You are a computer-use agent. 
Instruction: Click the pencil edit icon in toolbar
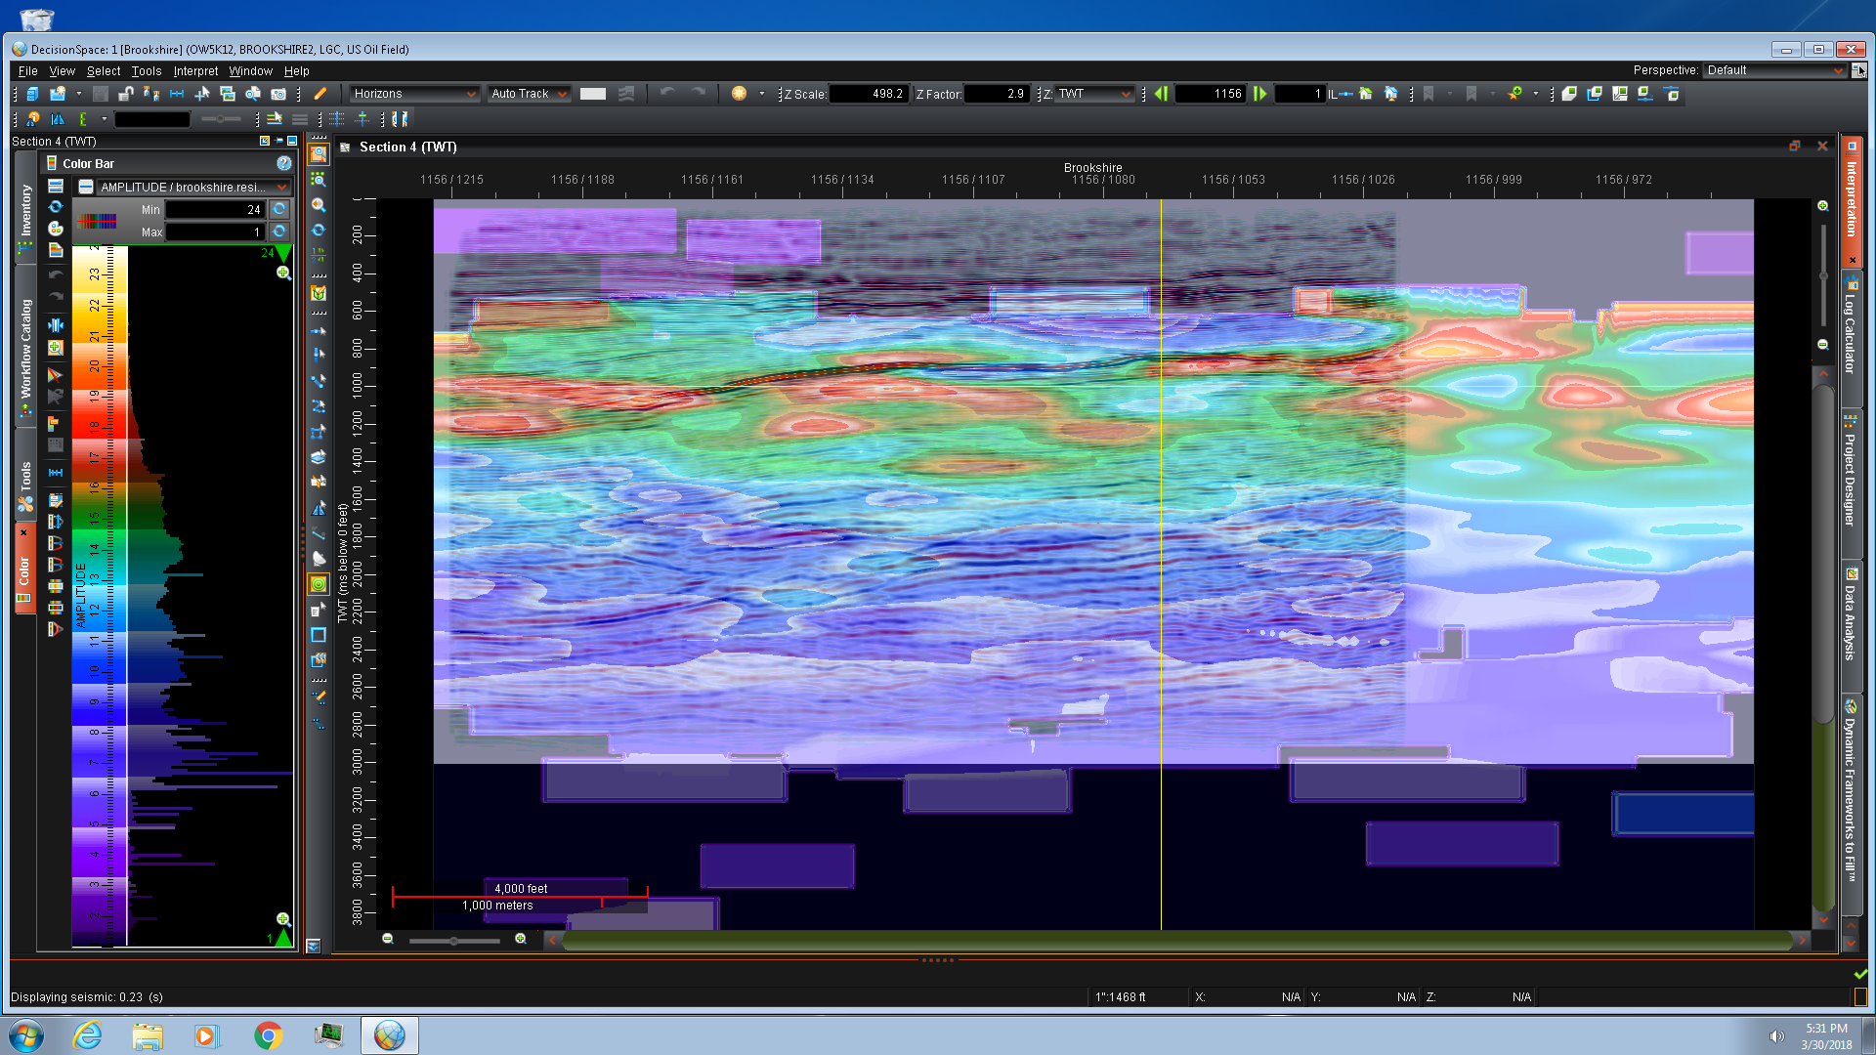[320, 94]
